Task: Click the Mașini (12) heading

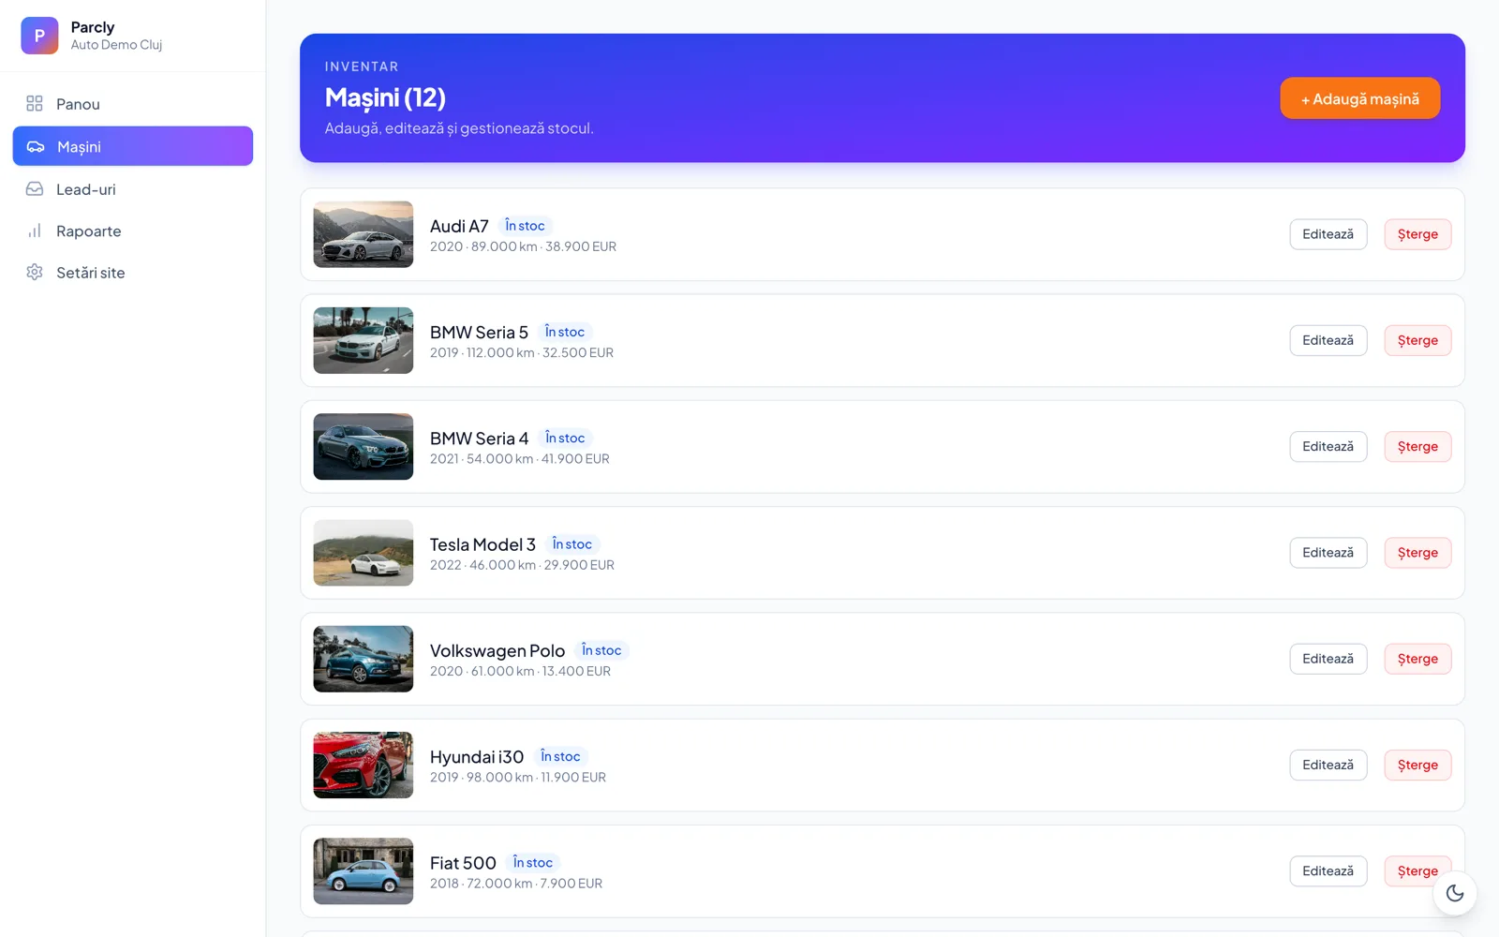Action: (385, 97)
